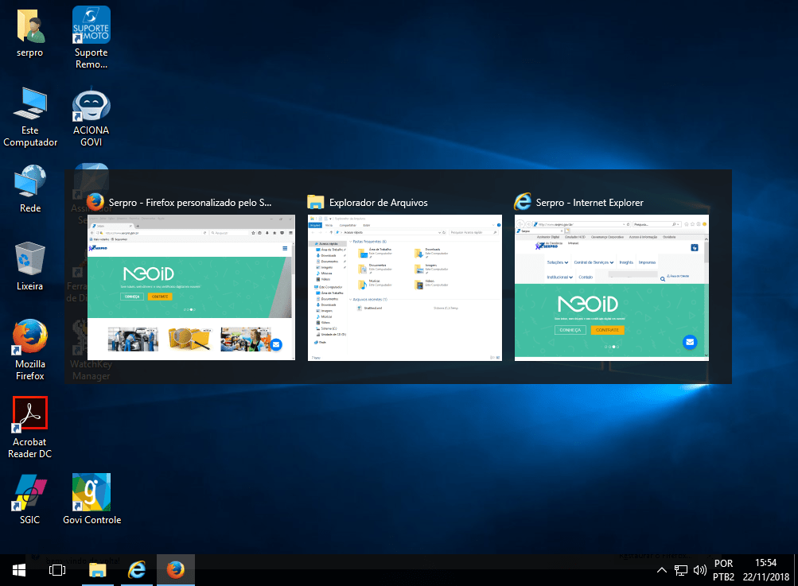
Task: Expand the hidden system tray icons chevron
Action: (662, 570)
